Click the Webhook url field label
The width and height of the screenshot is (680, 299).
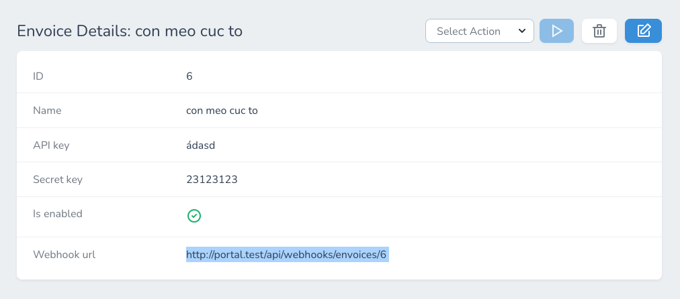[x=64, y=255]
